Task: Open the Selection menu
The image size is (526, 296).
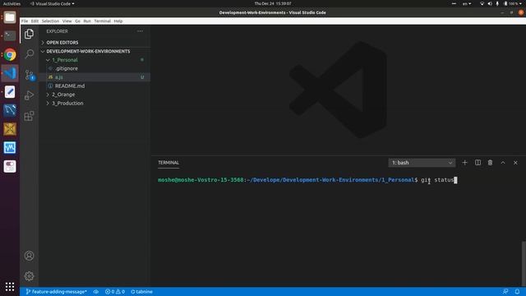Action: pos(50,21)
